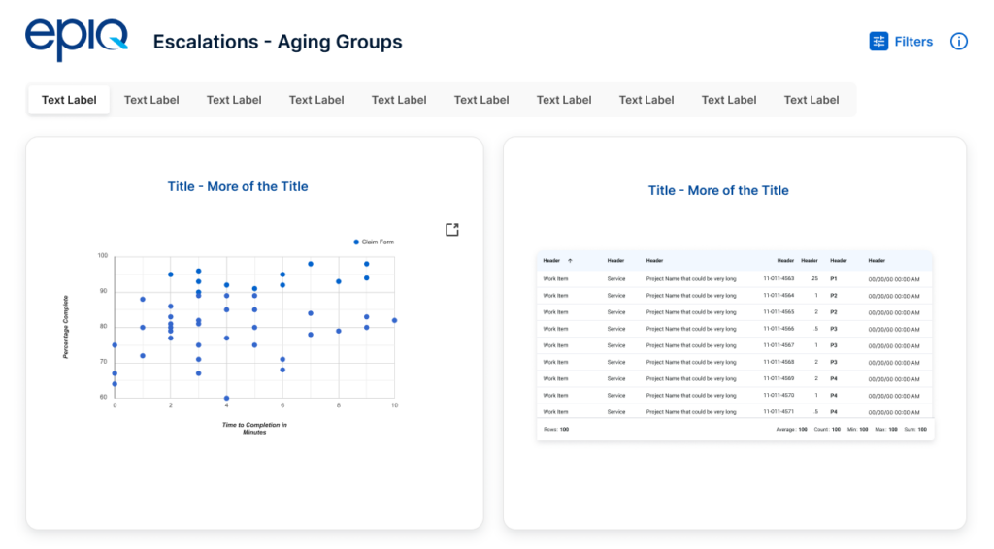Image resolution: width=994 pixels, height=549 pixels.
Task: Click the lowest scatter point at x 4
Action: click(226, 399)
